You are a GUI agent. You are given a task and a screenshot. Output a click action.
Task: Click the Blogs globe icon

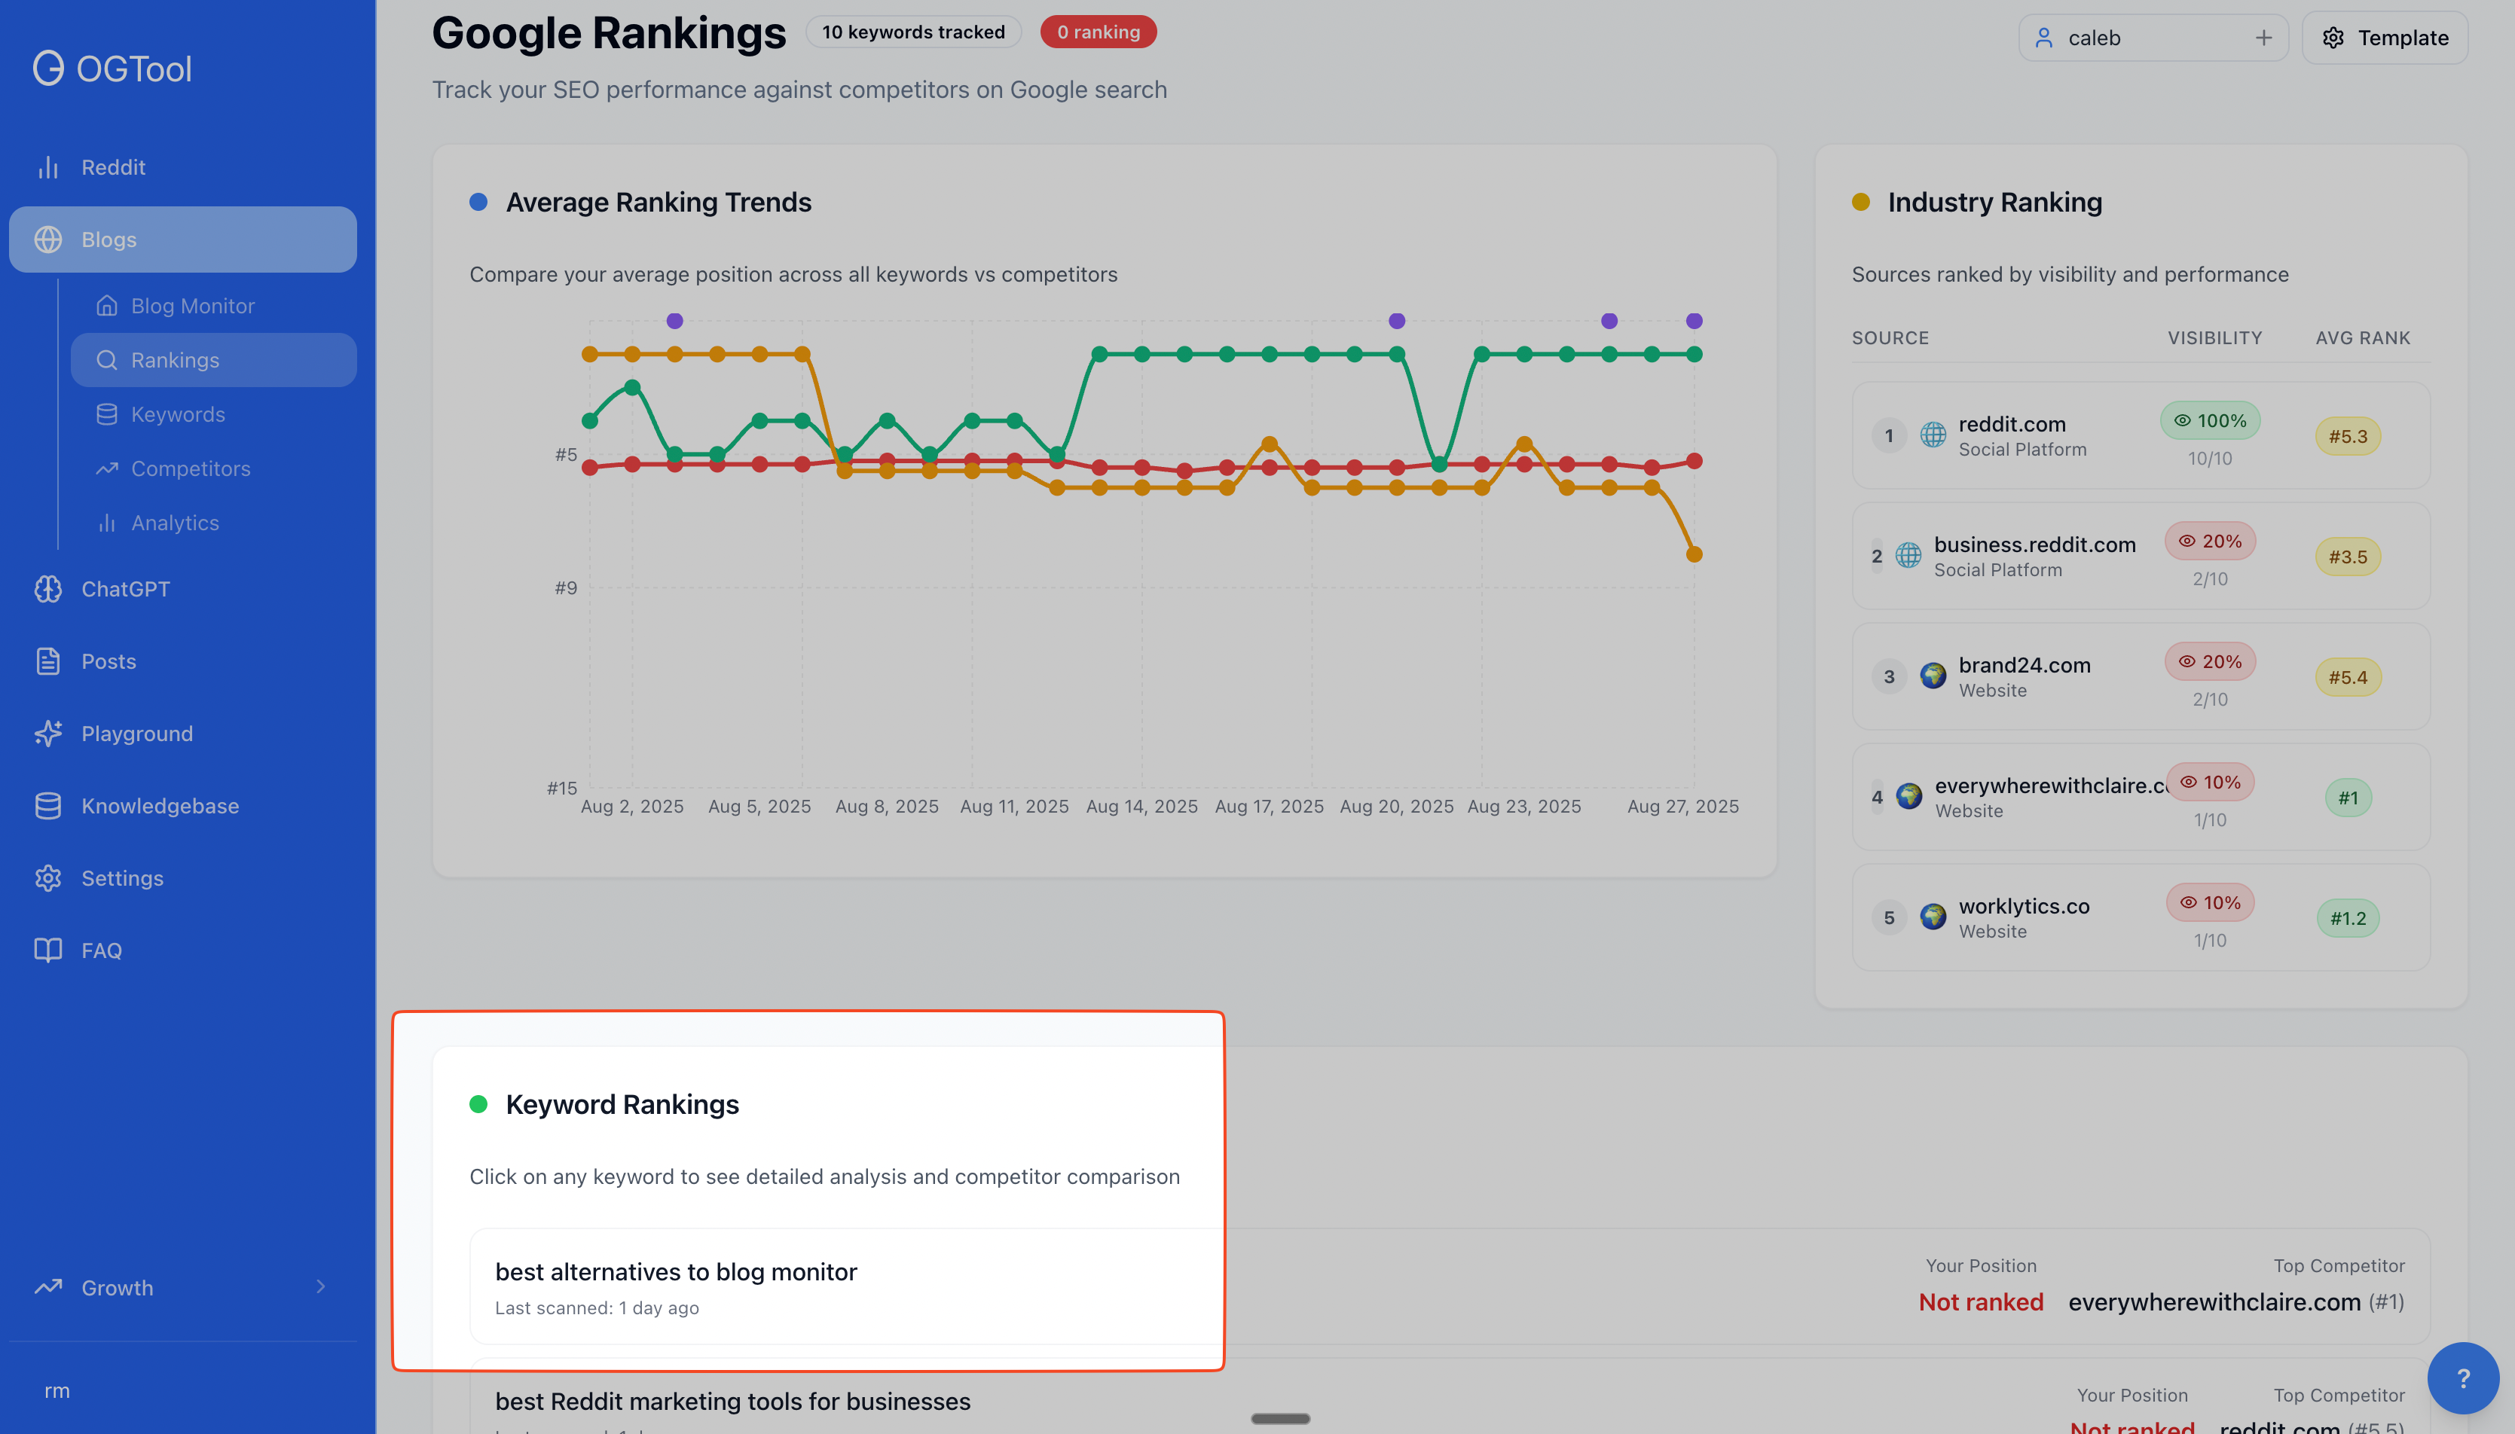coord(48,240)
